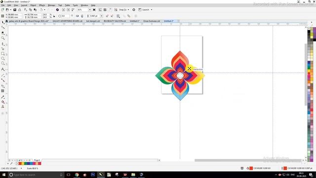Pick the black swatch in color palette
The height and width of the screenshot is (178, 316).
click(x=309, y=32)
